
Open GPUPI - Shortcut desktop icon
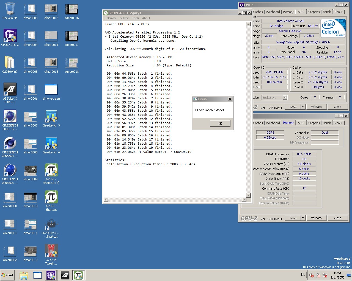click(x=51, y=201)
